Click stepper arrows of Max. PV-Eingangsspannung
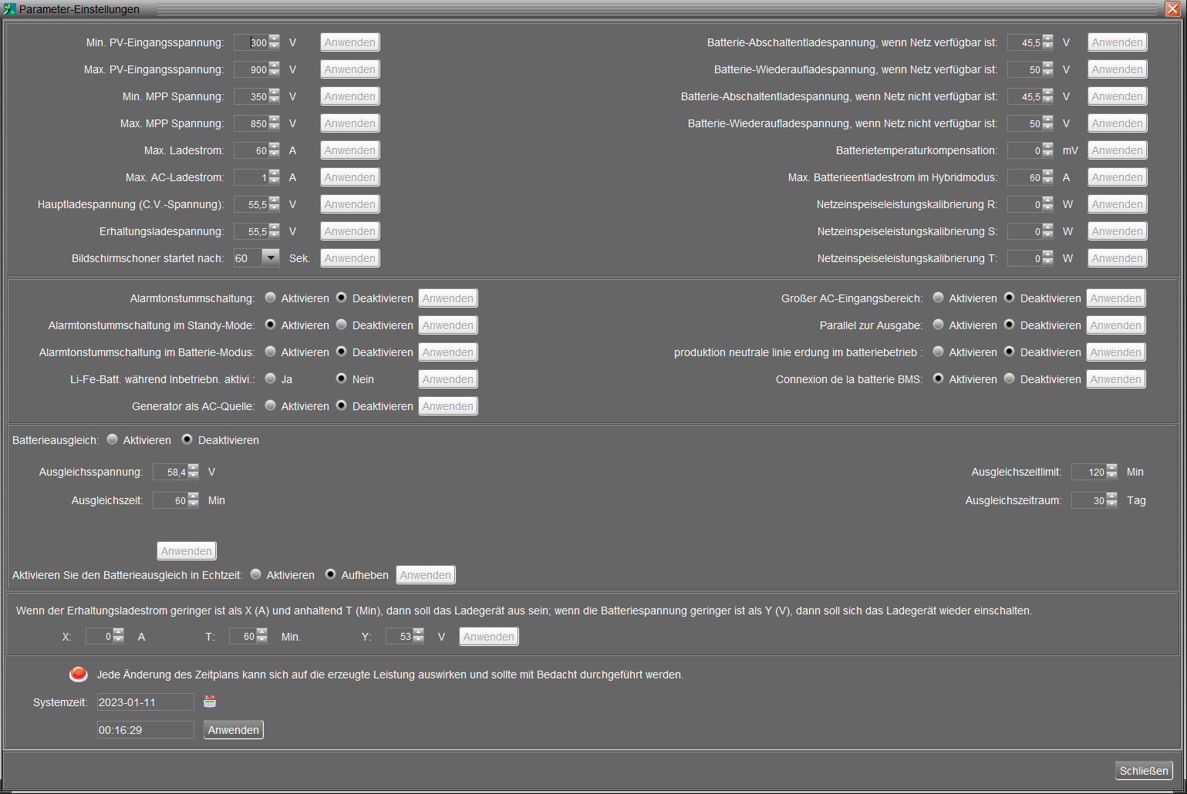Image resolution: width=1187 pixels, height=794 pixels. click(274, 69)
